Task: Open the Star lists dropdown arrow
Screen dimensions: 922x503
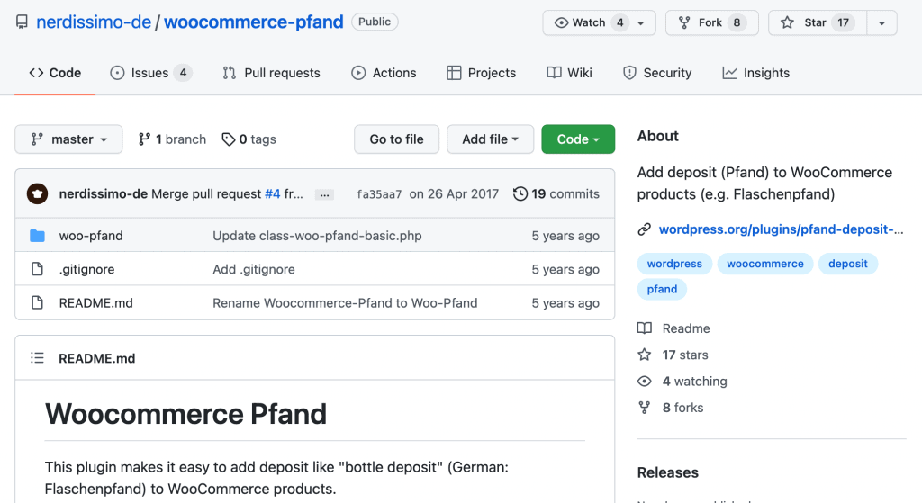Action: click(881, 22)
